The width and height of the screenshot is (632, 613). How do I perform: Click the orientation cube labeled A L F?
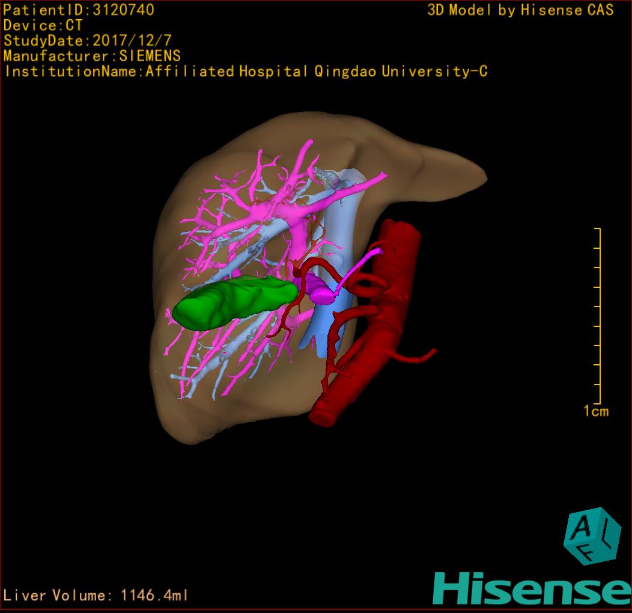coord(592,536)
